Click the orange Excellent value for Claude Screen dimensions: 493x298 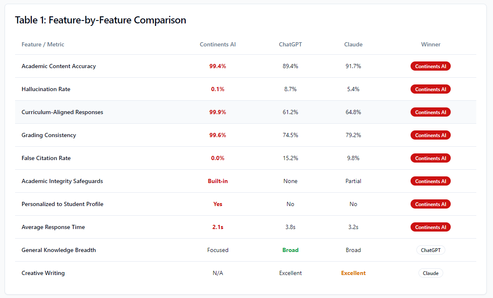tap(353, 273)
